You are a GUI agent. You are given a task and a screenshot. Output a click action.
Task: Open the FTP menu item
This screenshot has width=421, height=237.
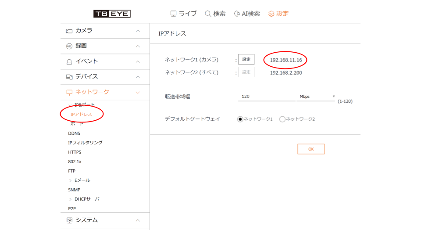[71, 171]
